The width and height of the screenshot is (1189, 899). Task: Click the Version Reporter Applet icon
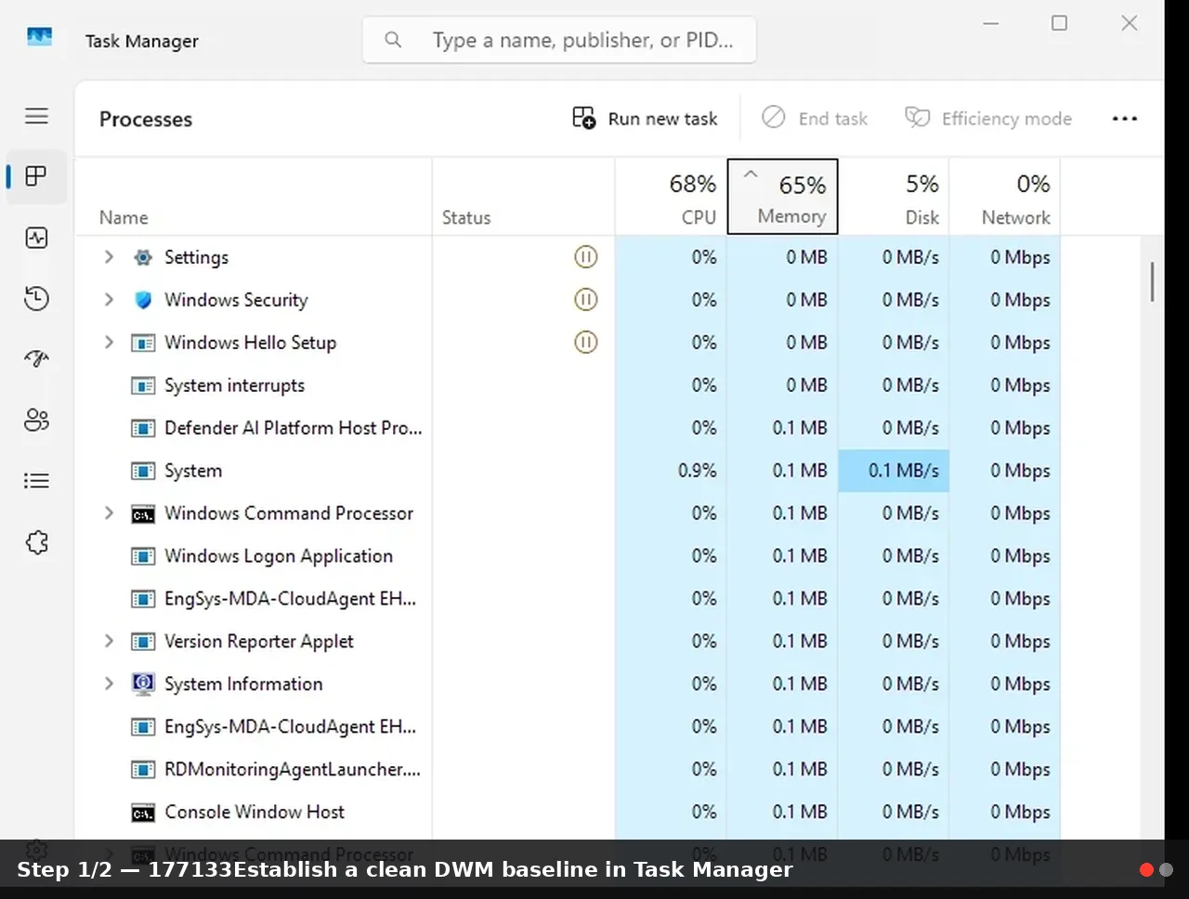tap(143, 642)
